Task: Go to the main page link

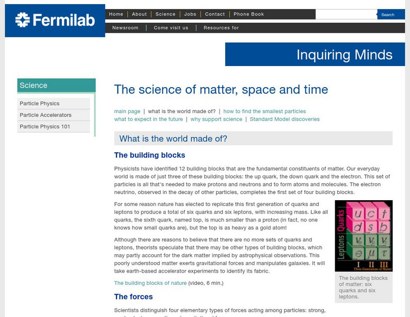Action: click(x=127, y=111)
